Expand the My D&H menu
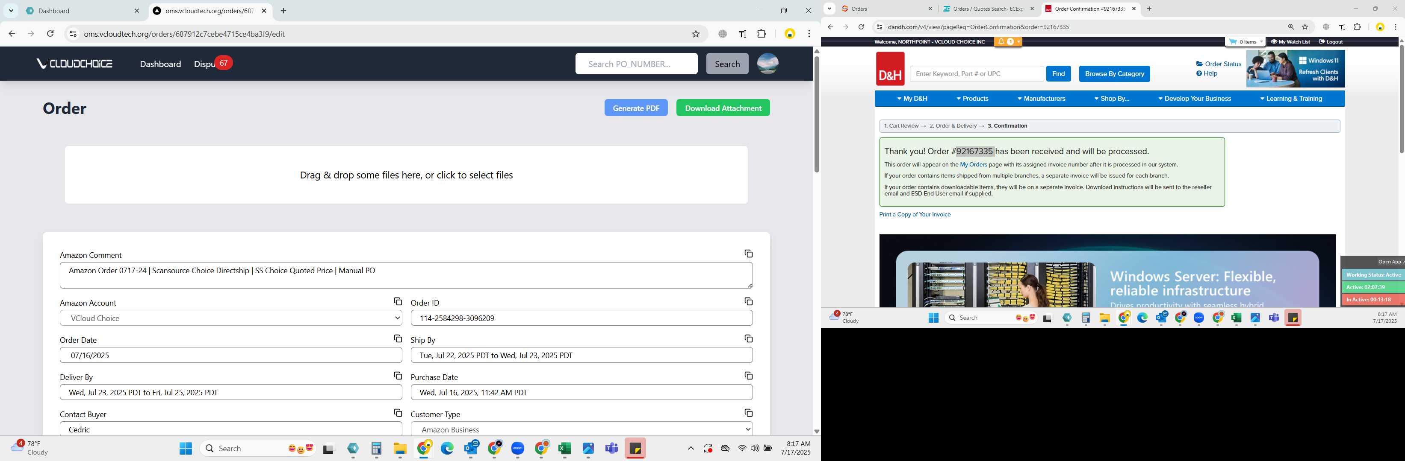The height and width of the screenshot is (461, 1405). (912, 99)
